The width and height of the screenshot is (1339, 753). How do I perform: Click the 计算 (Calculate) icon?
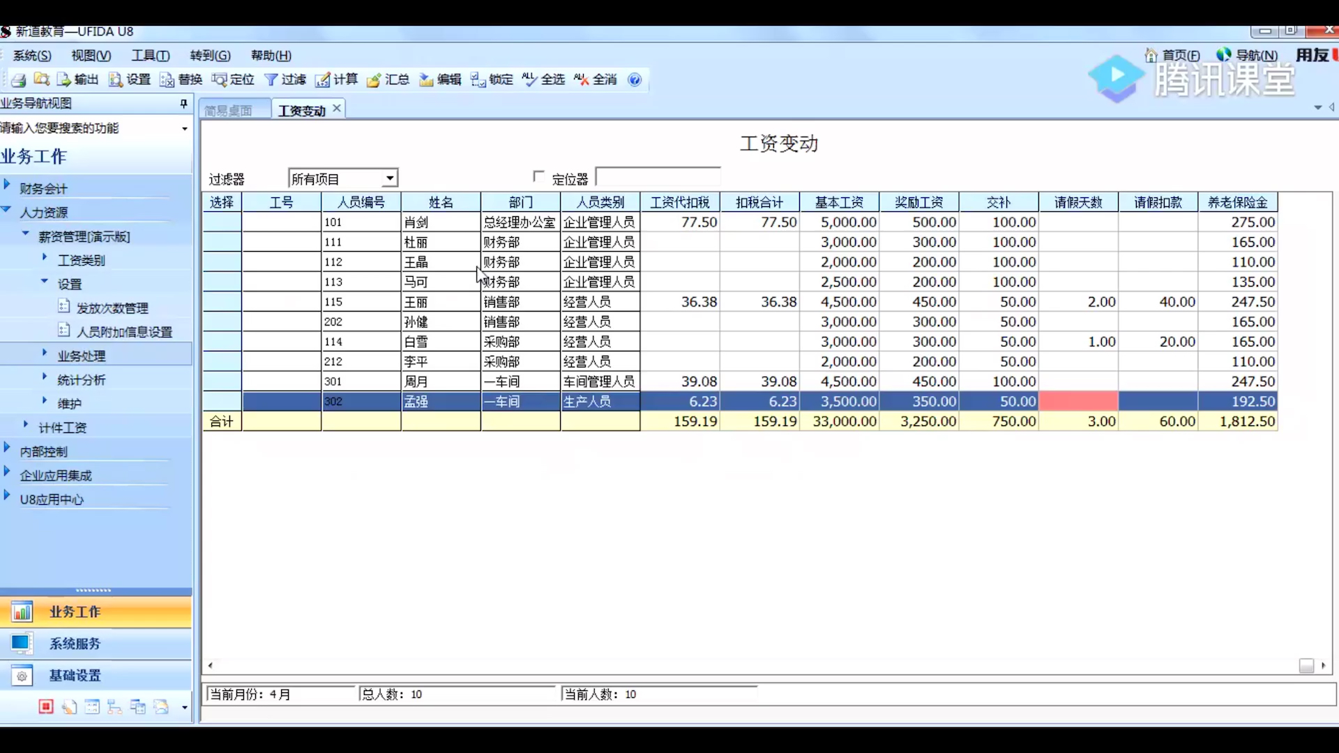(335, 79)
